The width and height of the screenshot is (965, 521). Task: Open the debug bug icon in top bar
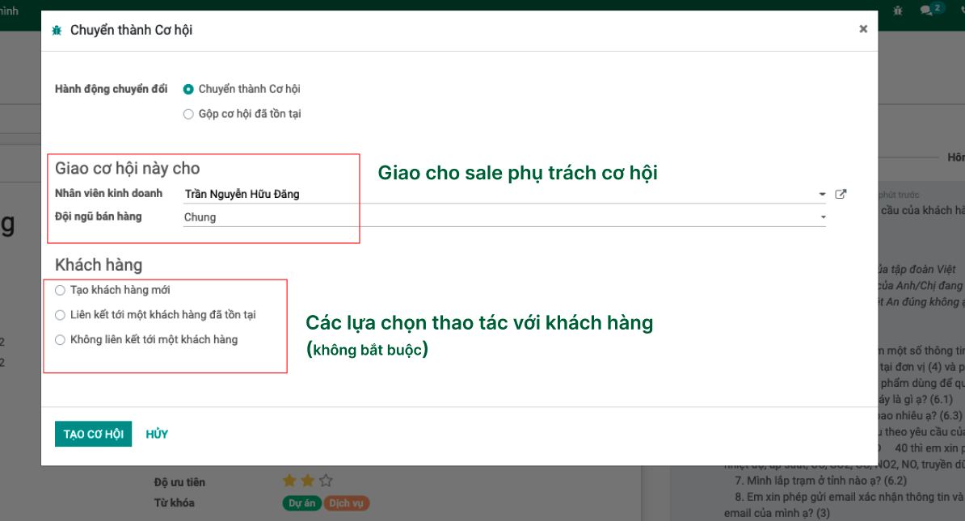[x=898, y=11]
